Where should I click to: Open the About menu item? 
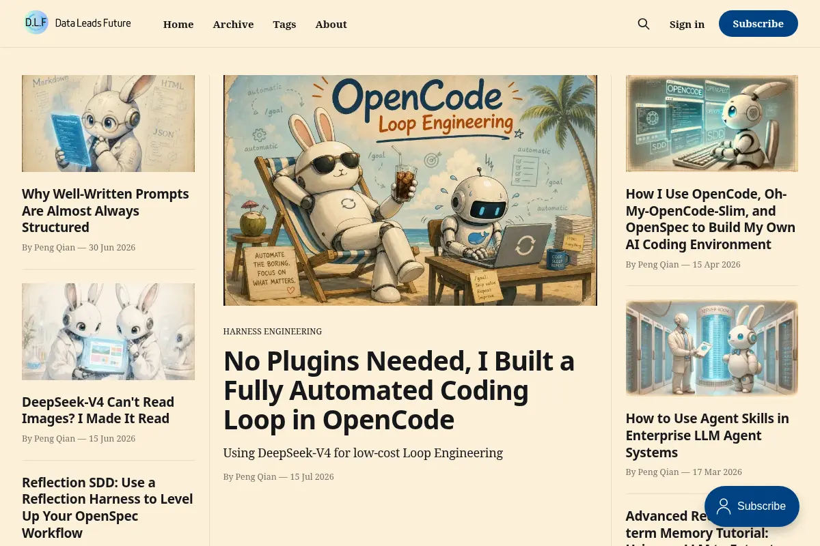point(331,24)
